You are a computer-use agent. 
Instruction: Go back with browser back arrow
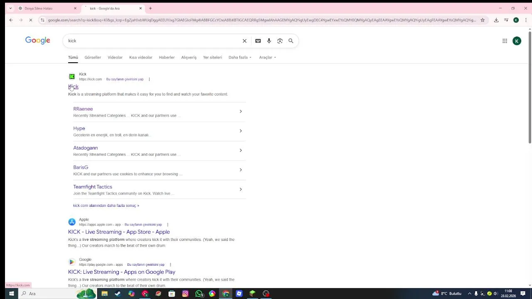11,20
